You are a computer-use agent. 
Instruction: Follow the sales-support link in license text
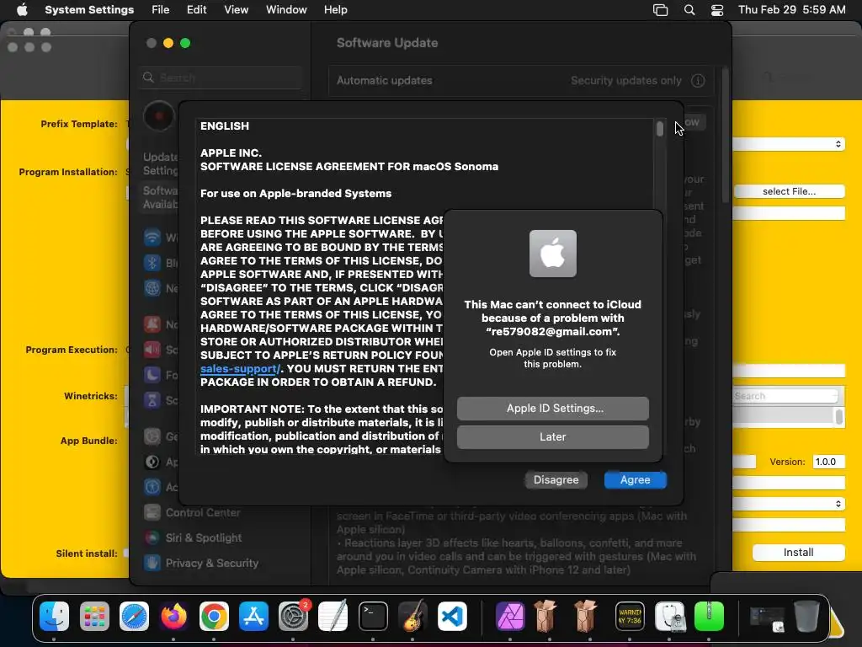(x=240, y=369)
